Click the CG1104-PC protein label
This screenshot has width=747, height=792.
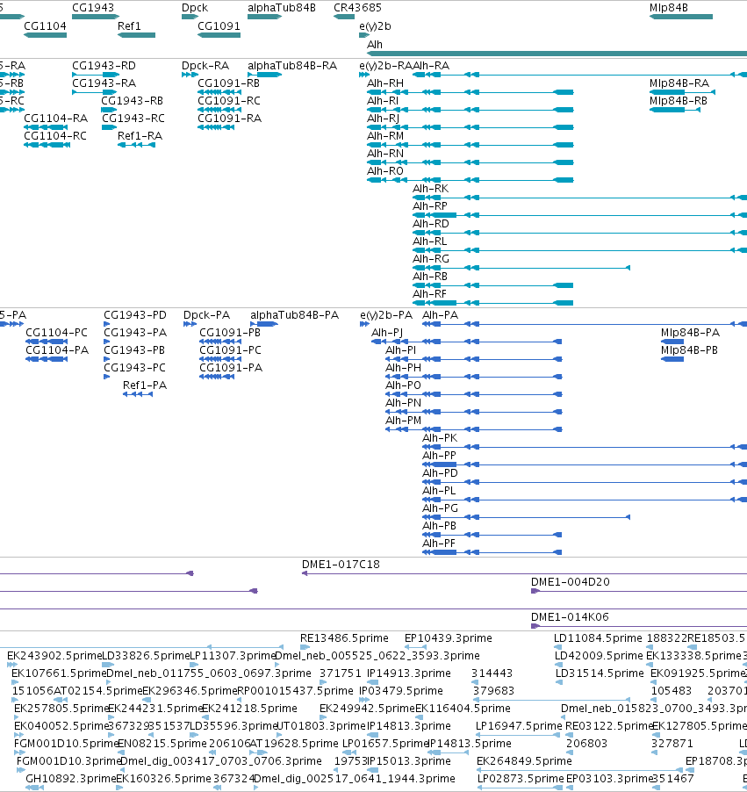(56, 333)
